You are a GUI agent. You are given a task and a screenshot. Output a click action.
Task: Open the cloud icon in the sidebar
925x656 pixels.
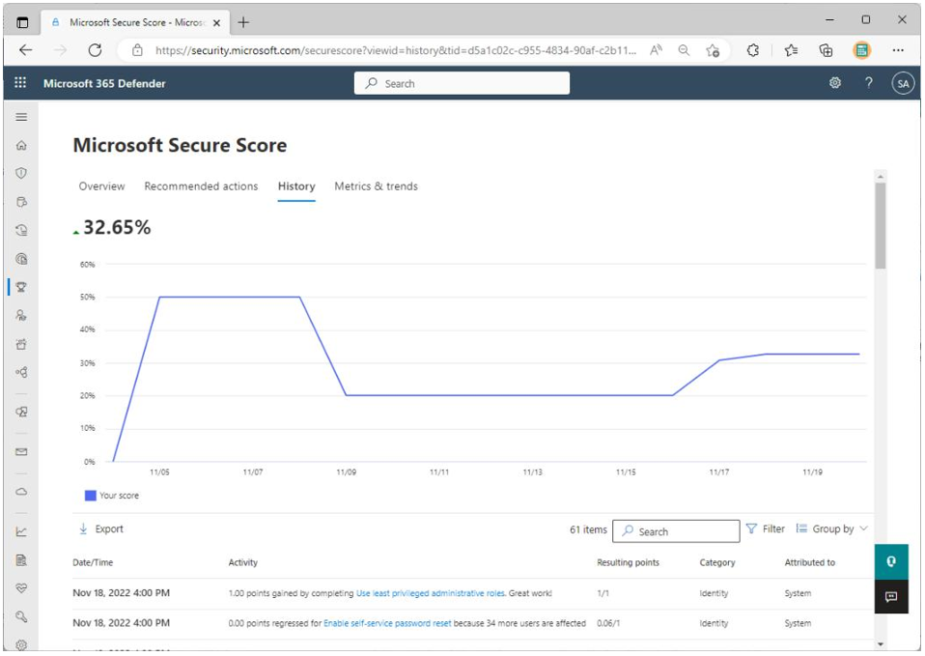click(x=21, y=491)
